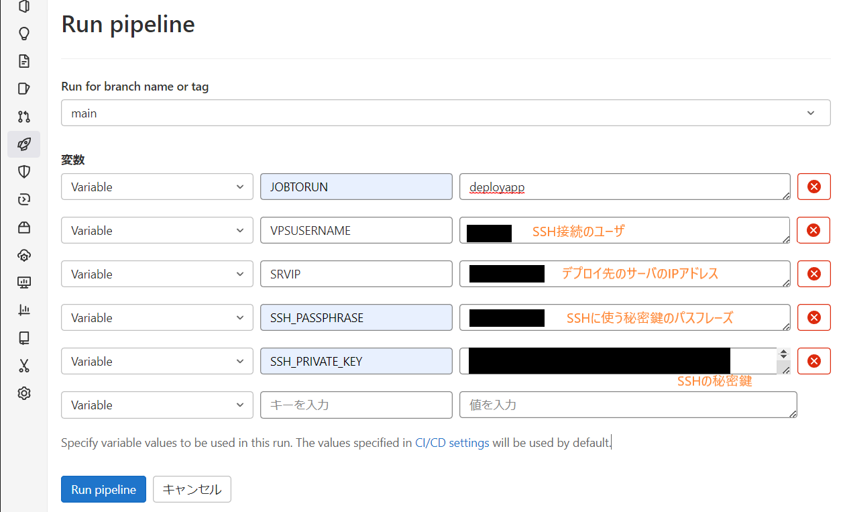
Task: Follow the CI/CD settings link
Action: click(452, 443)
